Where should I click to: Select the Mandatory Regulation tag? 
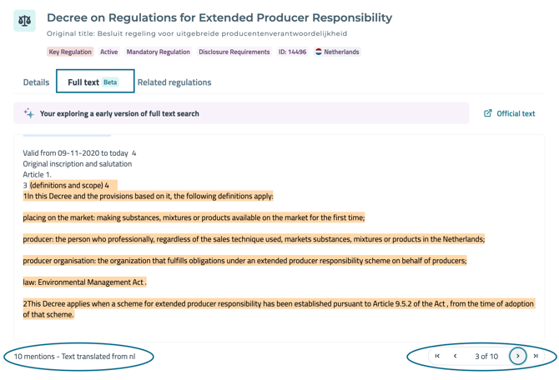[158, 52]
